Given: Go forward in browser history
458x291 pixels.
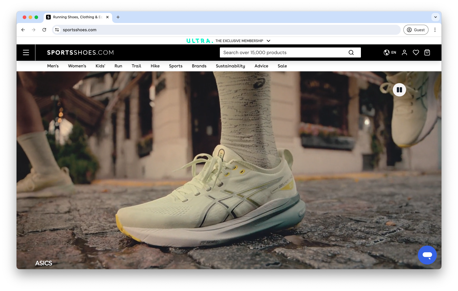Looking at the screenshot, I should point(34,30).
